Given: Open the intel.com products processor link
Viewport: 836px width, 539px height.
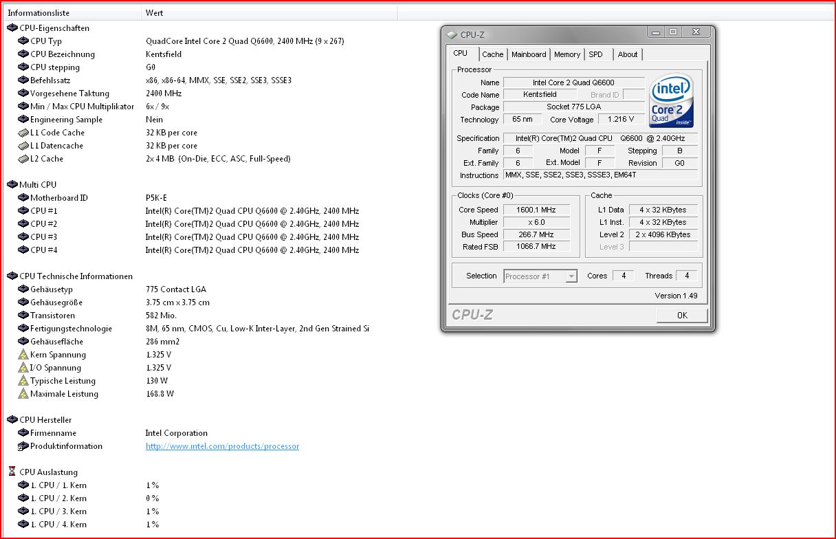Looking at the screenshot, I should coord(222,446).
